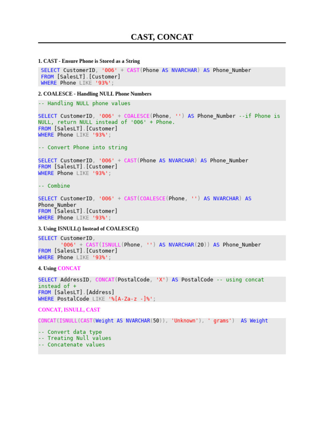Click the pink 'CONCAT, ISNULL, CAST' heading
This screenshot has width=324, height=432.
pos(69,310)
